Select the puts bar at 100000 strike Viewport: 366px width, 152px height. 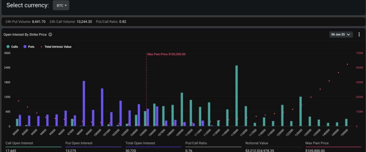coord(102,107)
